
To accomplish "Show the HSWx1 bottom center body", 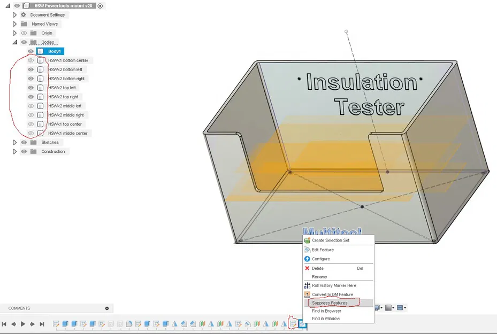I will click(x=30, y=60).
